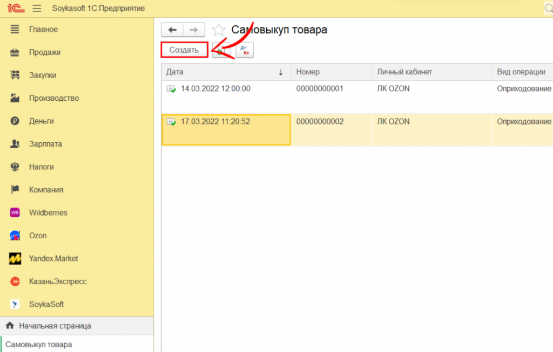The width and height of the screenshot is (553, 352).
Task: Open the hamburger main menu icon
Action: coord(37,9)
